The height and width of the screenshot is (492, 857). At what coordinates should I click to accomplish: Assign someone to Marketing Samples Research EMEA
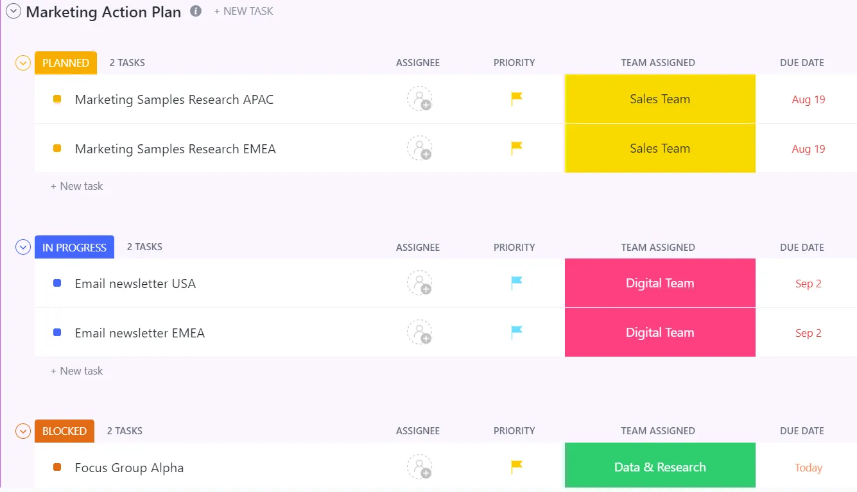[419, 148]
